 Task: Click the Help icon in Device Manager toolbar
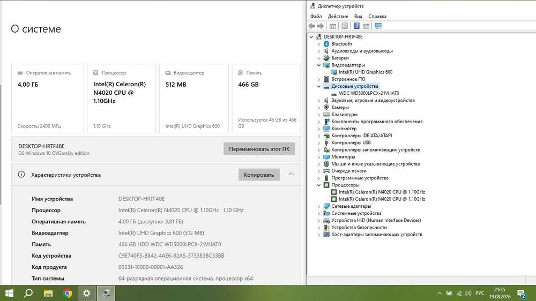356,26
